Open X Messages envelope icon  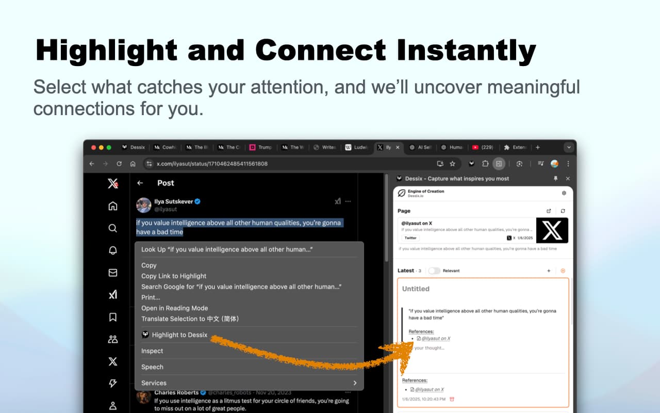point(112,273)
